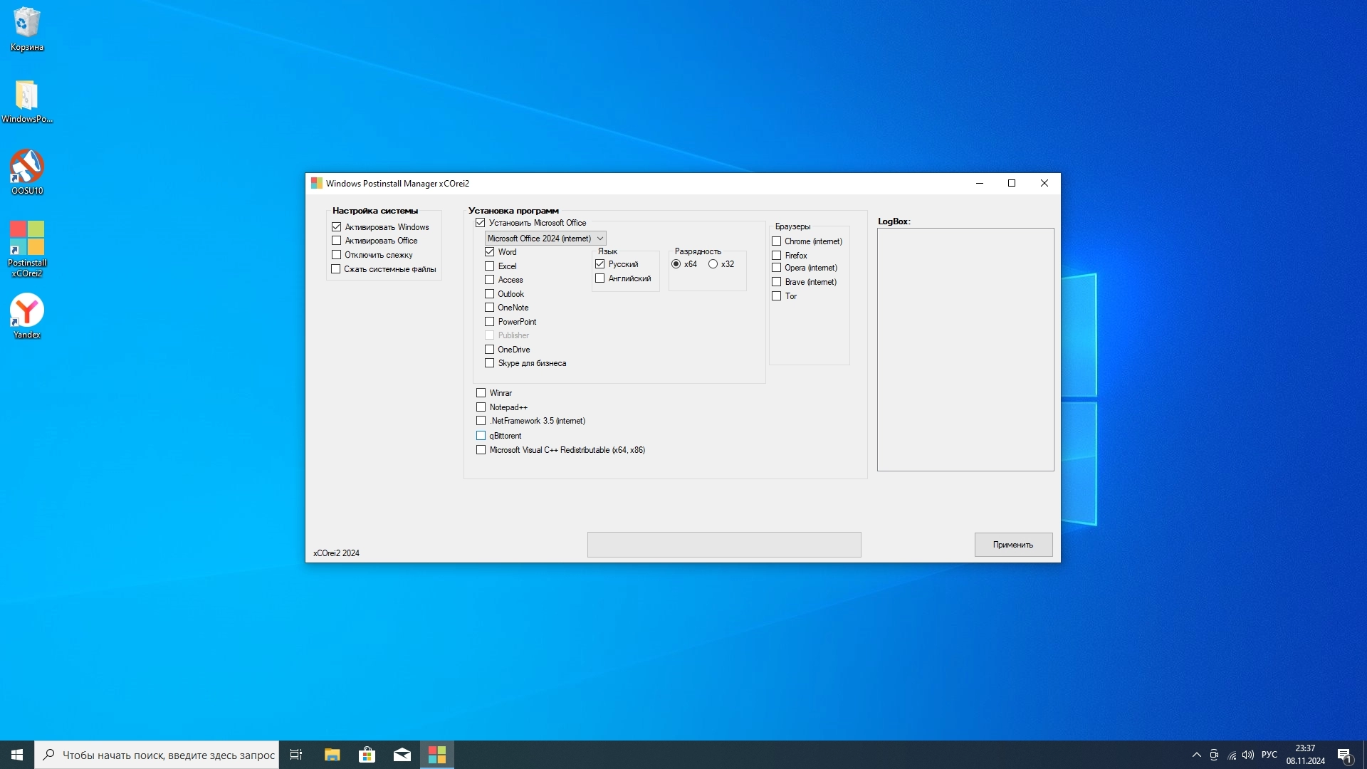Enable the Excel checkbox

490,266
